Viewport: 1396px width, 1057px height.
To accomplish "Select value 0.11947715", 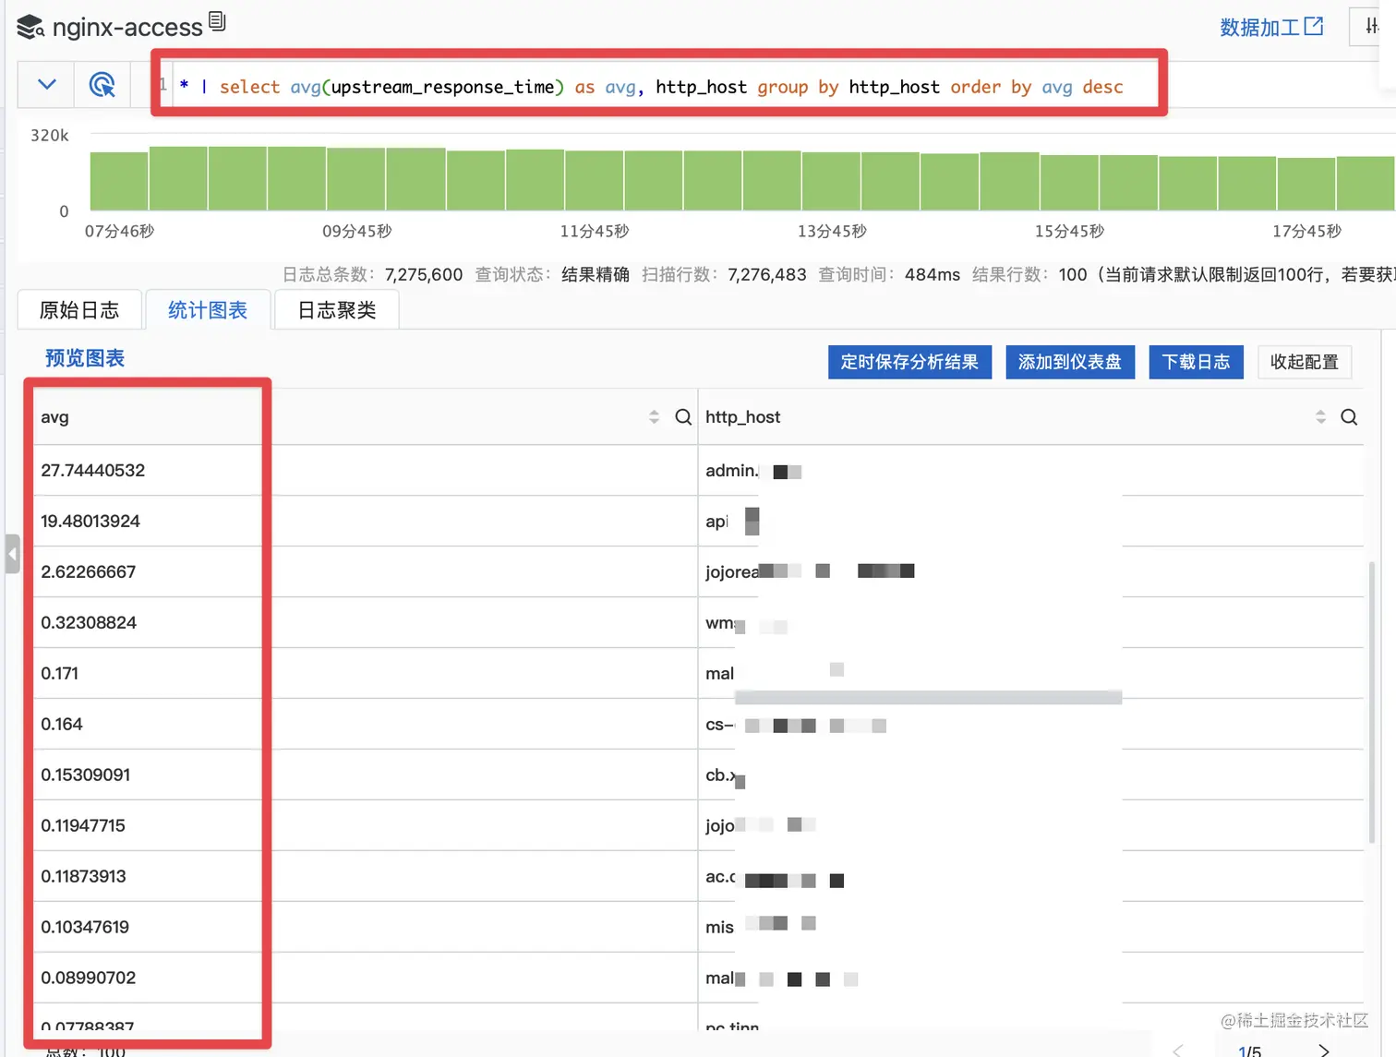I will 83,826.
